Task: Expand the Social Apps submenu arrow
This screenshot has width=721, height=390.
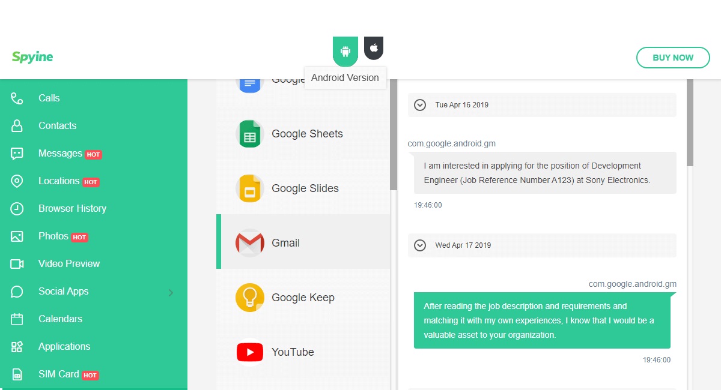Action: 171,293
